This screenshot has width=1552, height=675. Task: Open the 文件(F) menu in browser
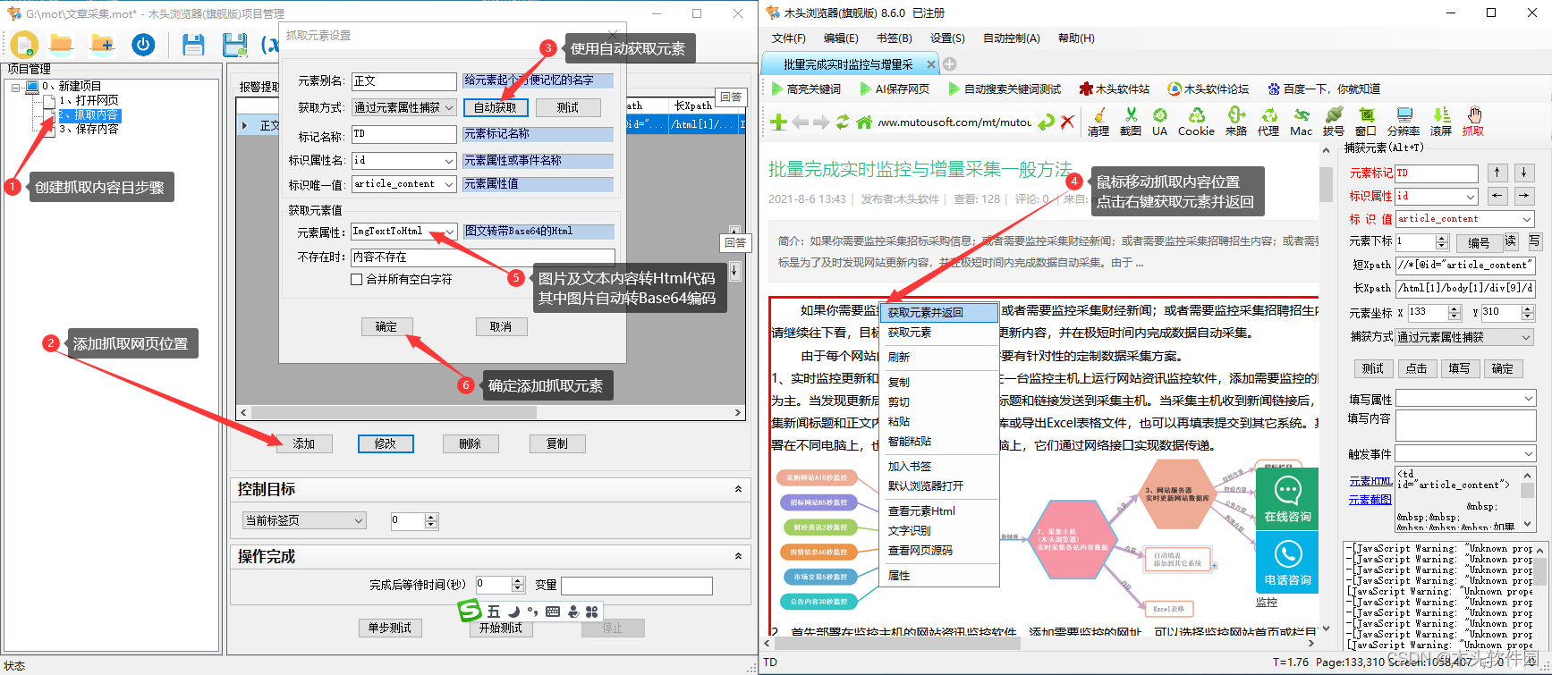click(x=788, y=38)
